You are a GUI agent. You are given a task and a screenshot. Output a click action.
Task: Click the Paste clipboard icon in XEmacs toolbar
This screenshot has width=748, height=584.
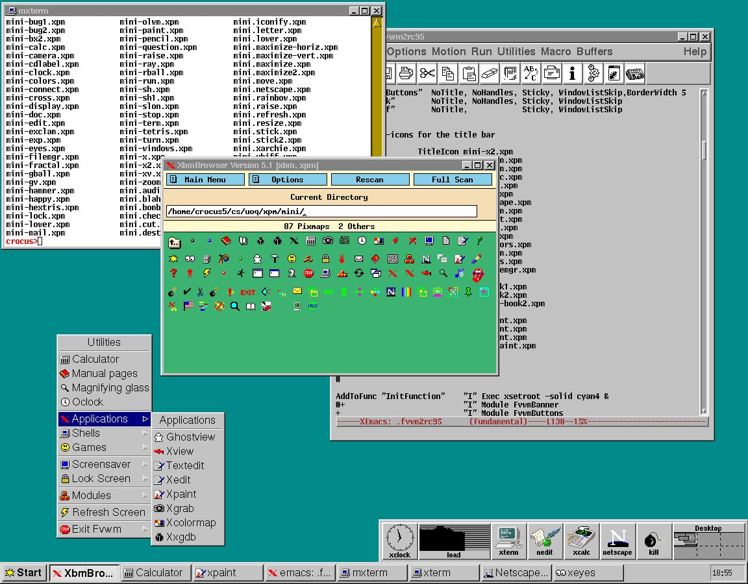pyautogui.click(x=469, y=73)
